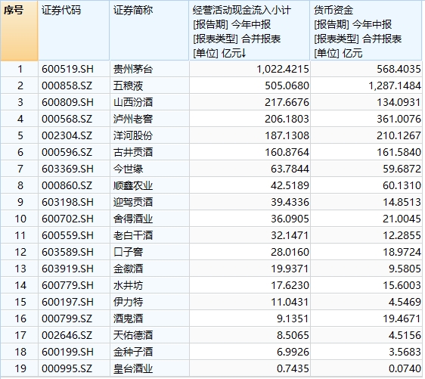Click 金种子酒 monetary funds 3.5683
The height and width of the screenshot is (379, 425).
(x=405, y=352)
